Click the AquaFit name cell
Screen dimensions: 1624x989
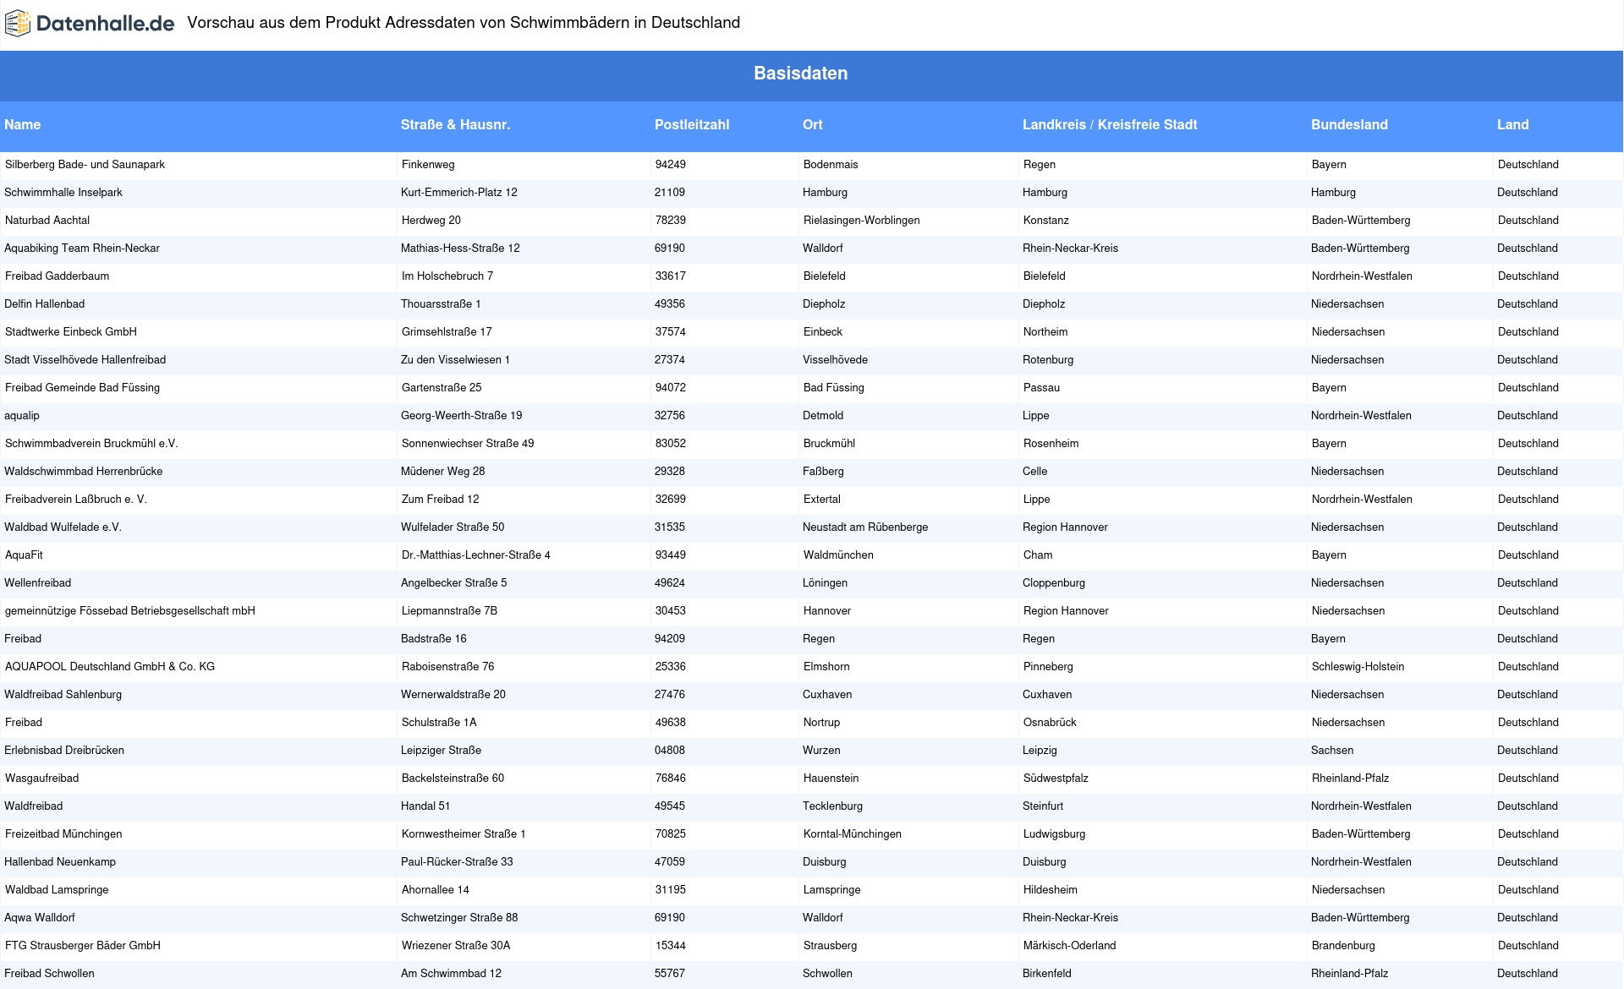pyautogui.click(x=24, y=555)
